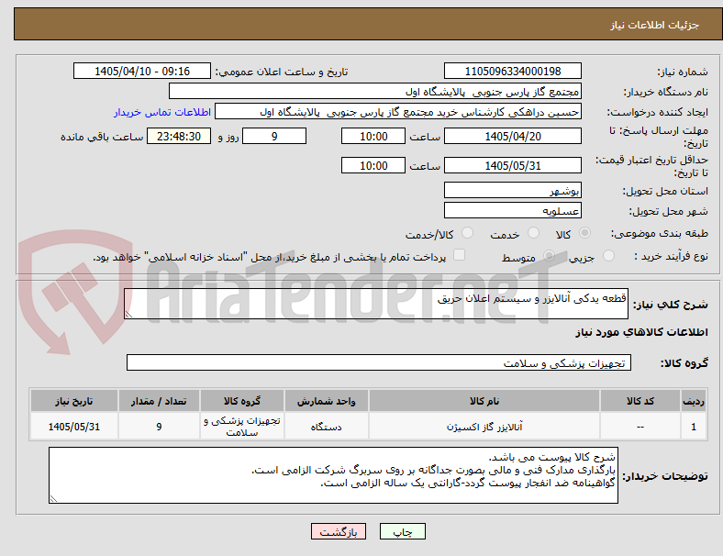
Task: Click the چاپ print button
Action: [x=403, y=531]
